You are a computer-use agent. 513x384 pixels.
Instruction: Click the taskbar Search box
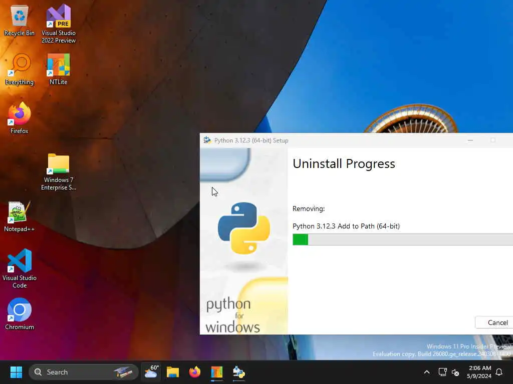pos(84,372)
